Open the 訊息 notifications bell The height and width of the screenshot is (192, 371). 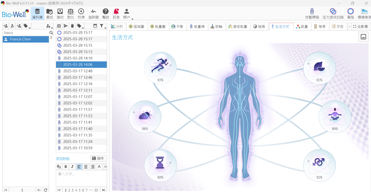click(116, 14)
